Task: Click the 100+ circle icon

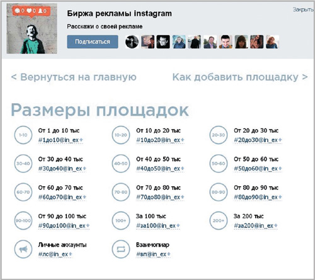Action: pos(121,220)
